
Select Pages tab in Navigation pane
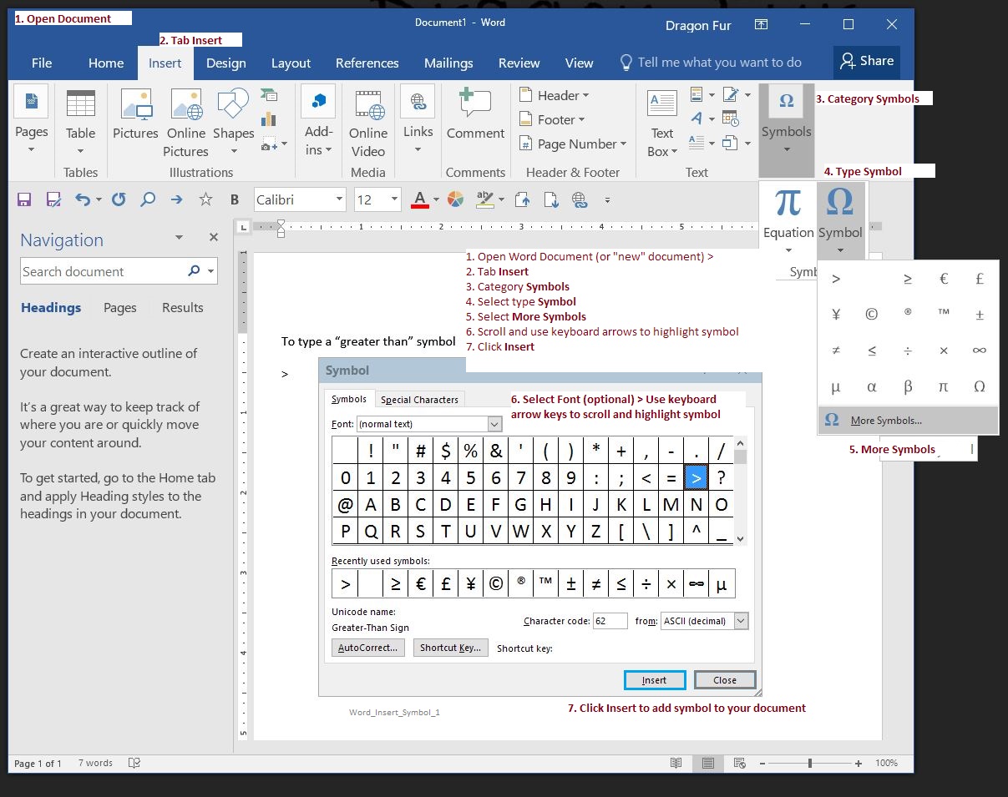pyautogui.click(x=120, y=307)
